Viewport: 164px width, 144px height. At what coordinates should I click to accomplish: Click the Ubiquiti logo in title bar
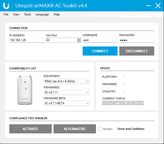[6, 6]
